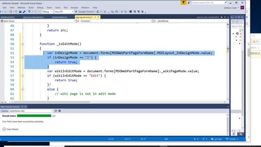261x147 pixels.
Task: Switch to the app.ng.components.js tab
Action: click(x=33, y=17)
